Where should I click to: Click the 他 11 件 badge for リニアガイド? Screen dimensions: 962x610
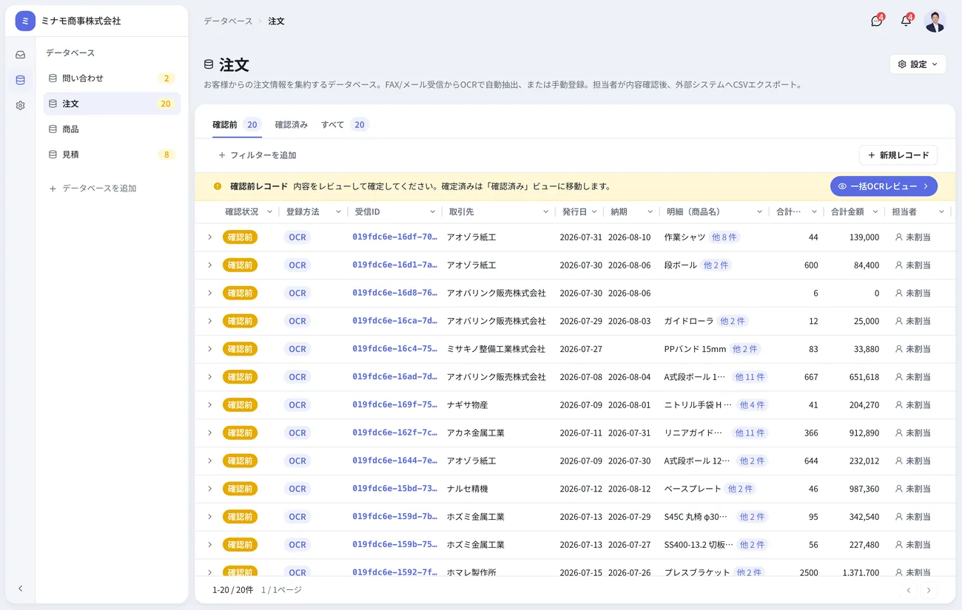pyautogui.click(x=750, y=433)
